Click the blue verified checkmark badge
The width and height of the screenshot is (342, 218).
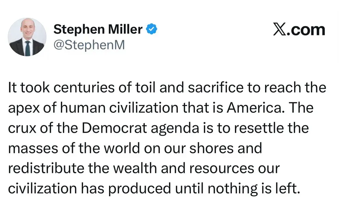click(x=152, y=30)
